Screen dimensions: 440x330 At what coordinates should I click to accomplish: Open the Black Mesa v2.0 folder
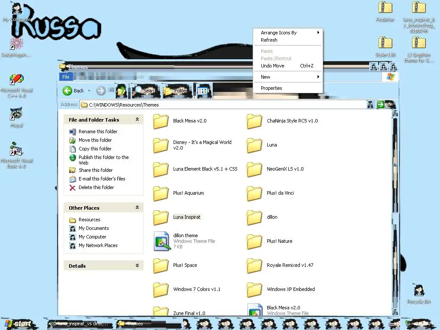[180, 121]
